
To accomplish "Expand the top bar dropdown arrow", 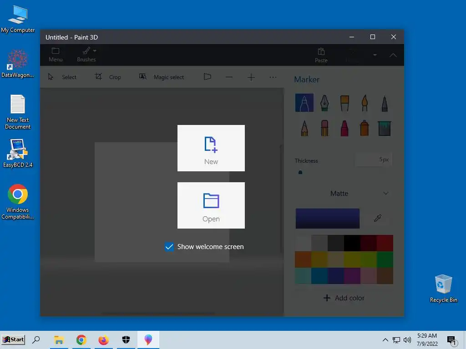I will click(x=375, y=55).
